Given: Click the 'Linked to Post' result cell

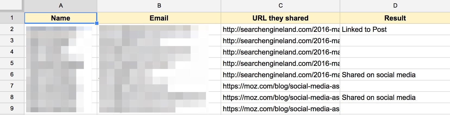Looking at the screenshot, I should pyautogui.click(x=395, y=29).
